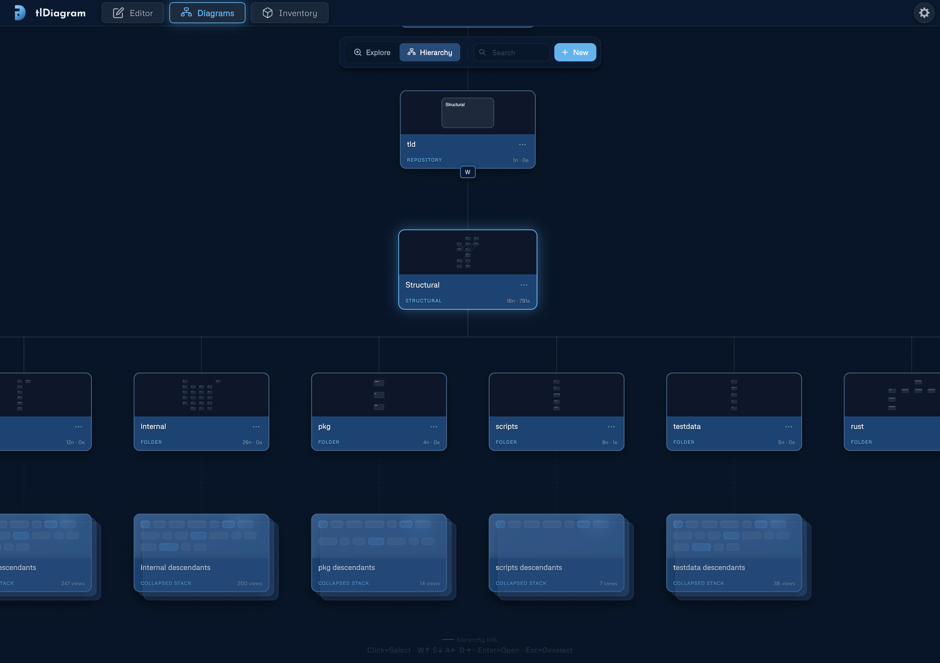940x663 pixels.
Task: Click the '38 views' label
Action: pyautogui.click(x=784, y=584)
